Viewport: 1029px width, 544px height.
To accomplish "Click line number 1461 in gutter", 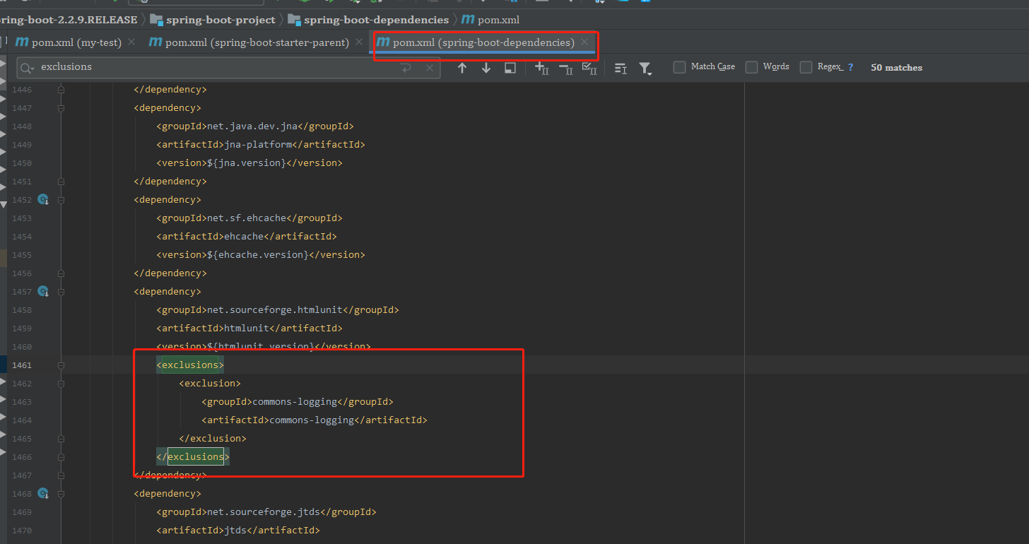I will click(x=22, y=365).
